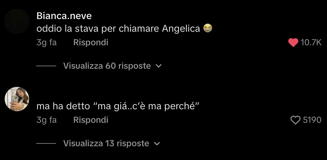Tap the 5190 like count
This screenshot has height=160, width=327.
pyautogui.click(x=312, y=120)
